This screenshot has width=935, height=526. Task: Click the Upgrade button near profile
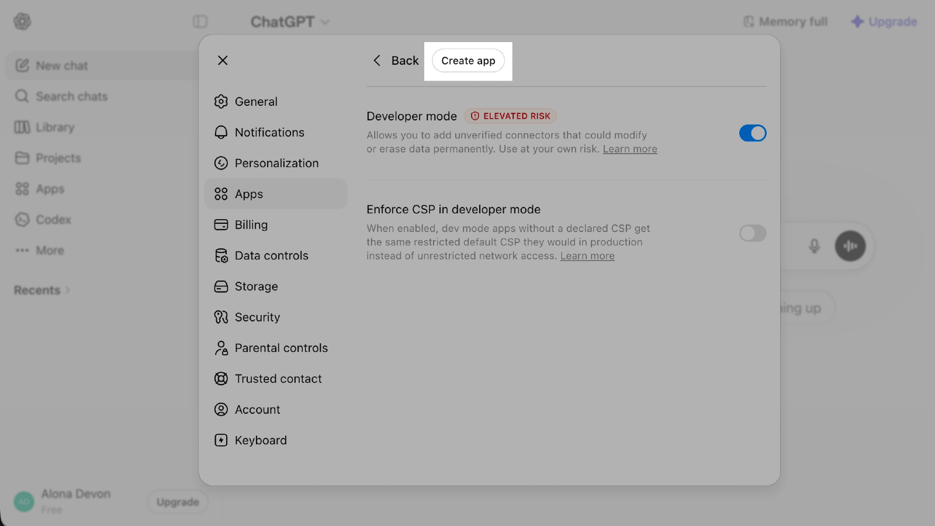pyautogui.click(x=178, y=502)
